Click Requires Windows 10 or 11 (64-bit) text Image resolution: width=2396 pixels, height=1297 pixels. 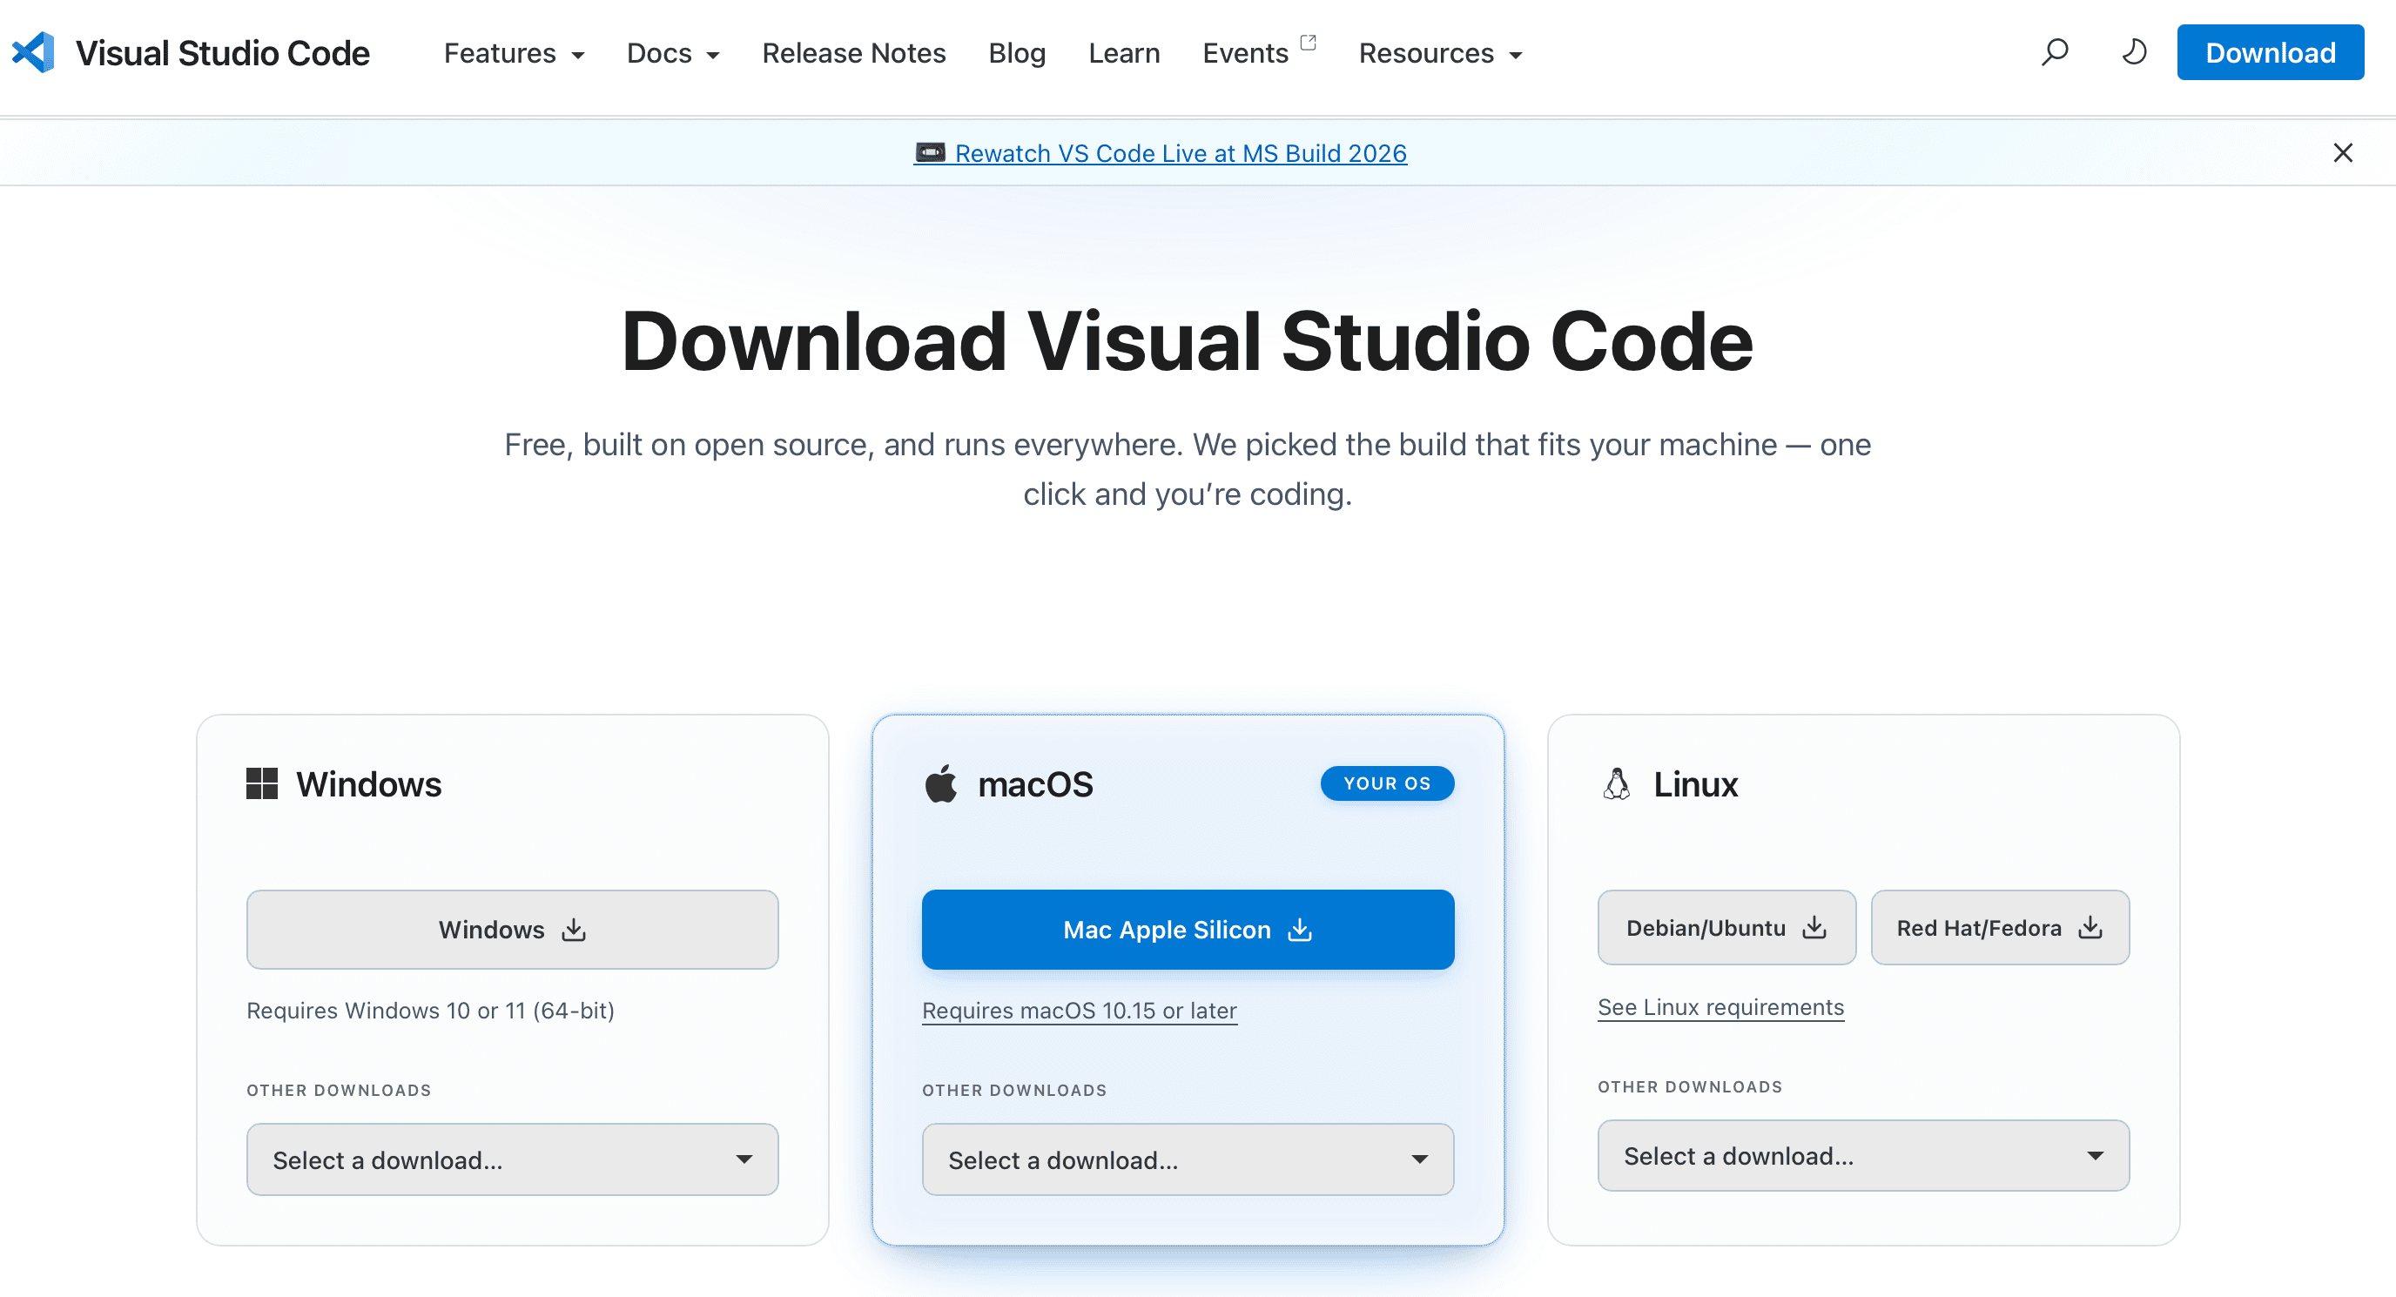click(x=431, y=1011)
